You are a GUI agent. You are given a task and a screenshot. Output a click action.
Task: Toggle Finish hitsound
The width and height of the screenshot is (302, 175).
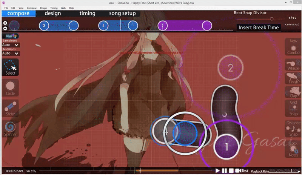click(x=293, y=78)
